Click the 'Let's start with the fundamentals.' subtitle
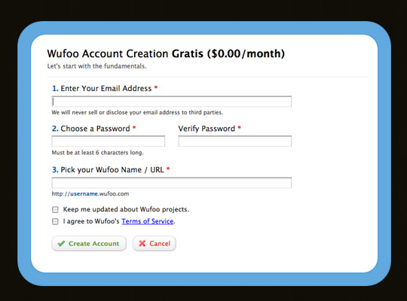Viewport: 407px width, 301px height. click(x=96, y=66)
